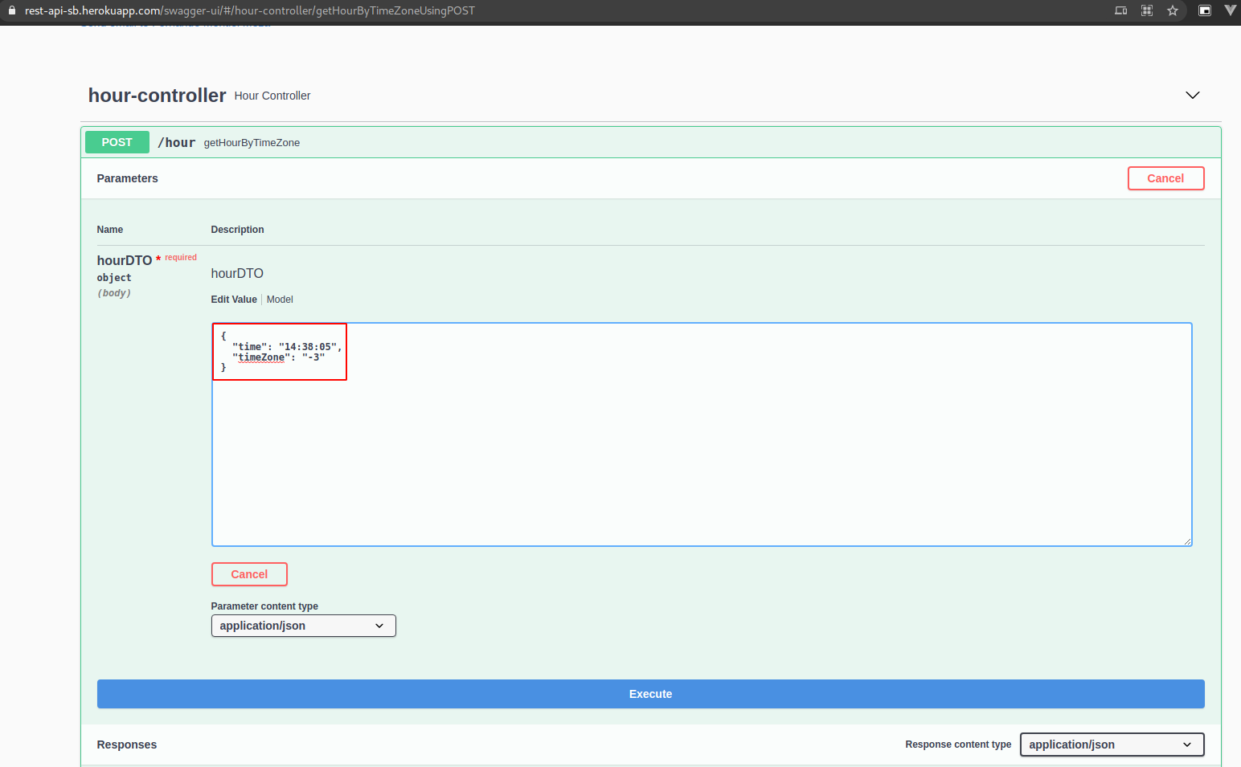Click Cancel below the body editor

(249, 574)
